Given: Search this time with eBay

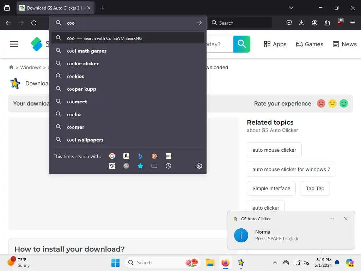Looking at the screenshot, I should (x=168, y=156).
